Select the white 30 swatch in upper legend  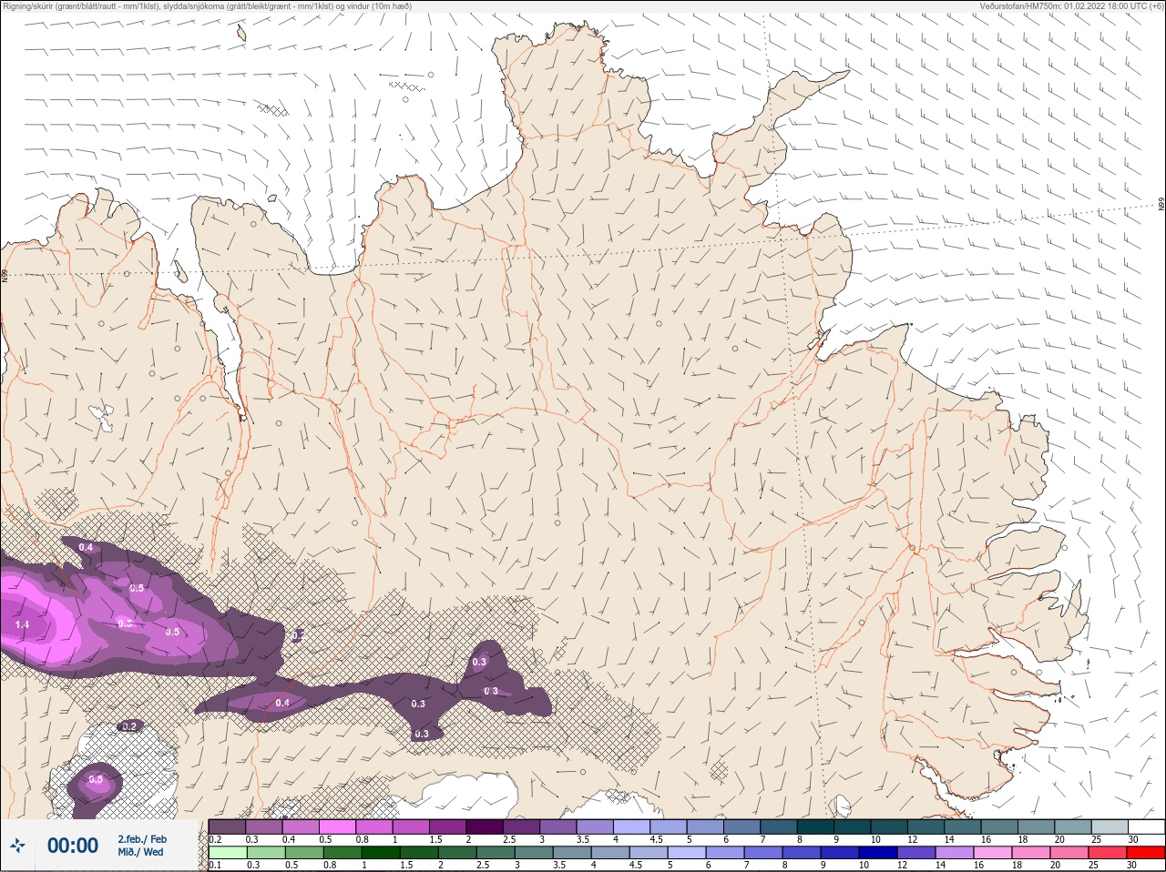coord(1146,826)
